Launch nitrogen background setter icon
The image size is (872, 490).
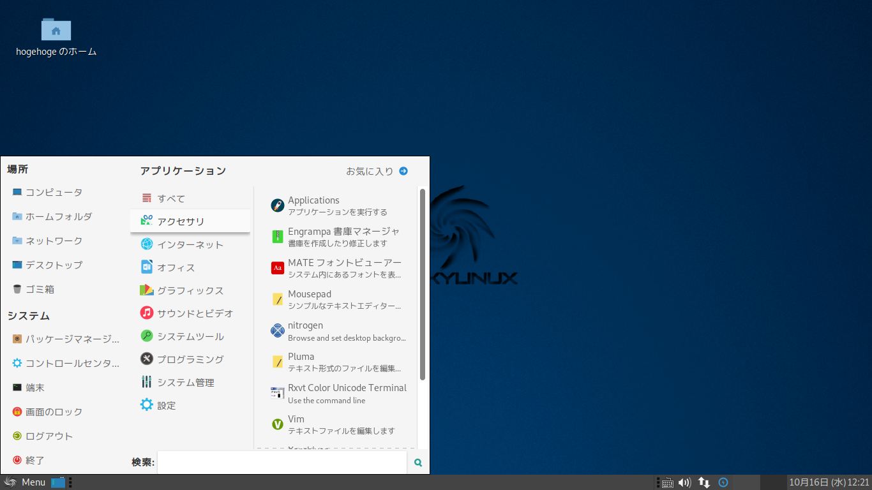(x=277, y=330)
